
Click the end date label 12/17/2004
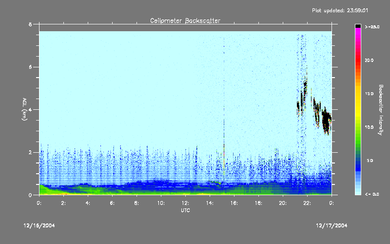click(x=331, y=225)
